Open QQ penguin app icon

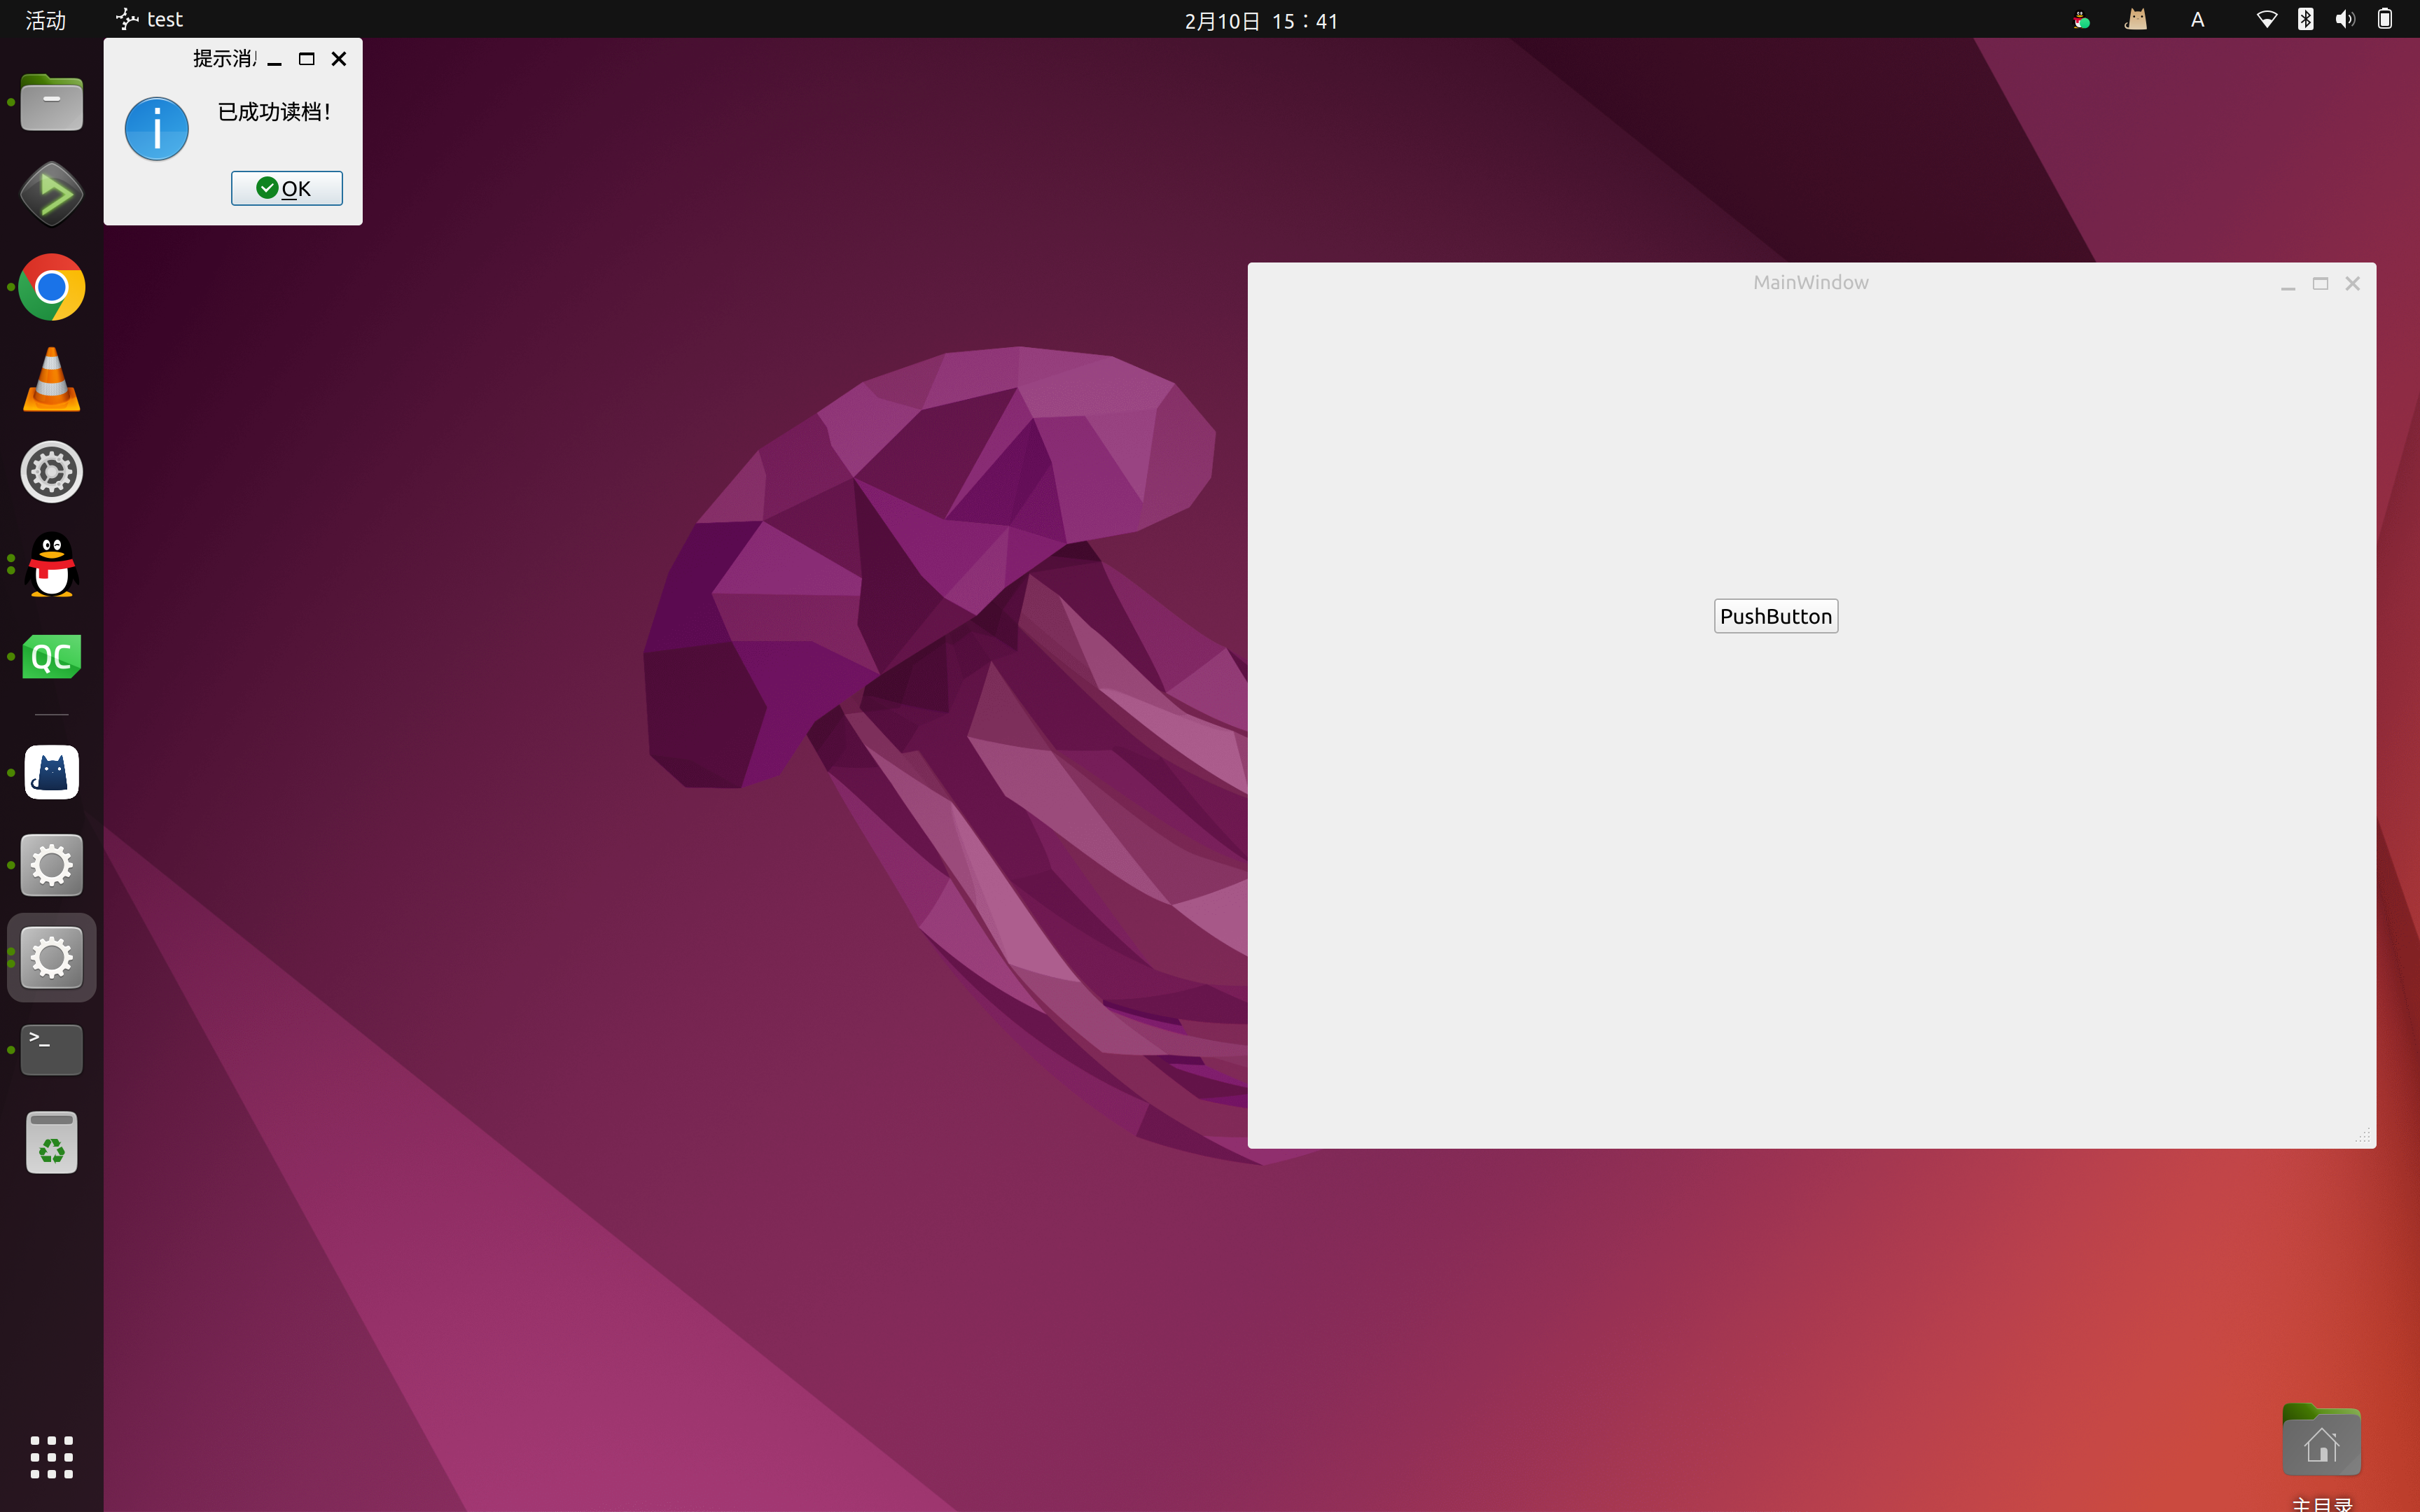pyautogui.click(x=51, y=565)
